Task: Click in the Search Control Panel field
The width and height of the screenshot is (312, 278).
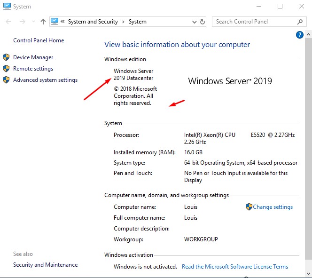Action: [x=254, y=22]
